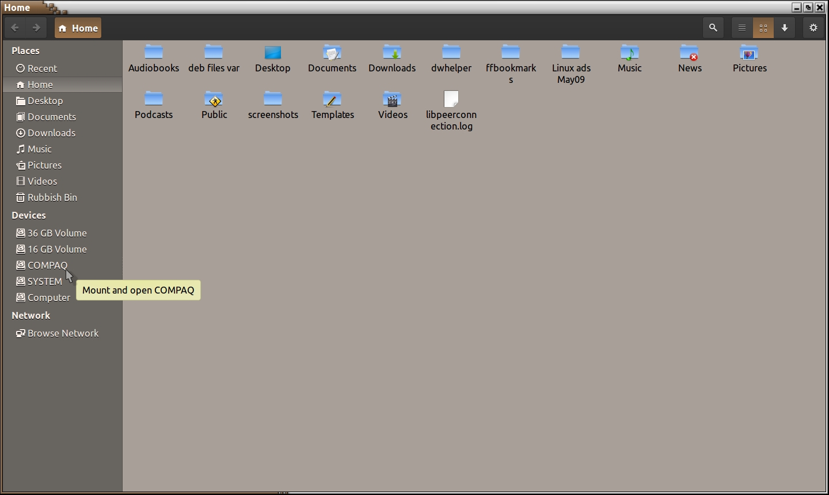
Task: Open the 36 GB Volume device
Action: 57,233
